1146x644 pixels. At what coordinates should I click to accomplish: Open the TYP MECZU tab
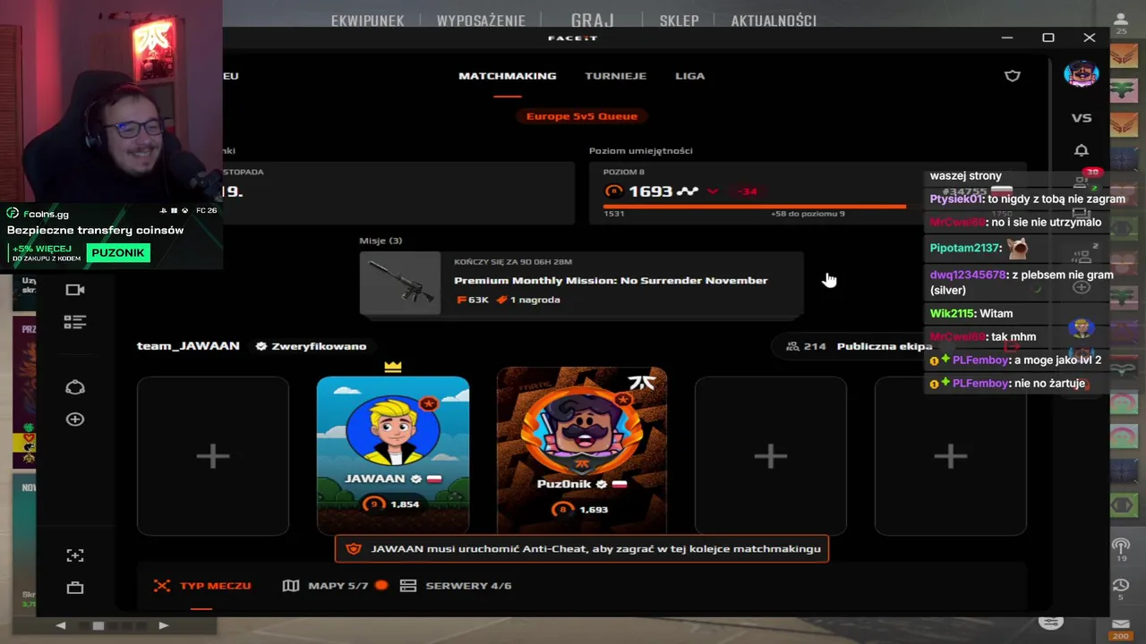pyautogui.click(x=202, y=586)
